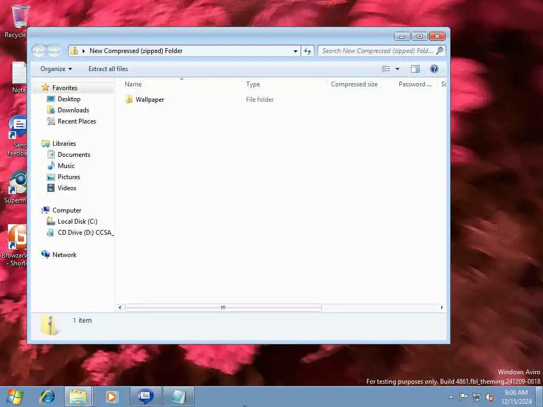This screenshot has height=407, width=543.
Task: Click the Show desktop button
Action: pyautogui.click(x=539, y=396)
